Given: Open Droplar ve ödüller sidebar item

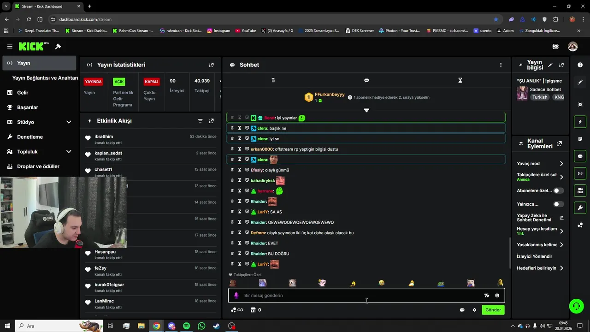Looking at the screenshot, I should 39,166.
